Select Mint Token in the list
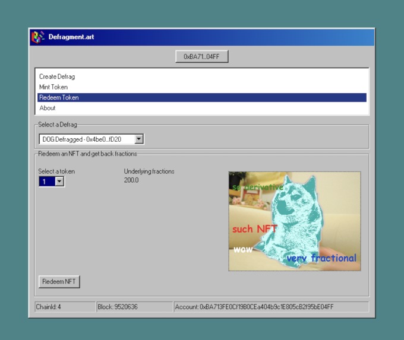 (202, 87)
